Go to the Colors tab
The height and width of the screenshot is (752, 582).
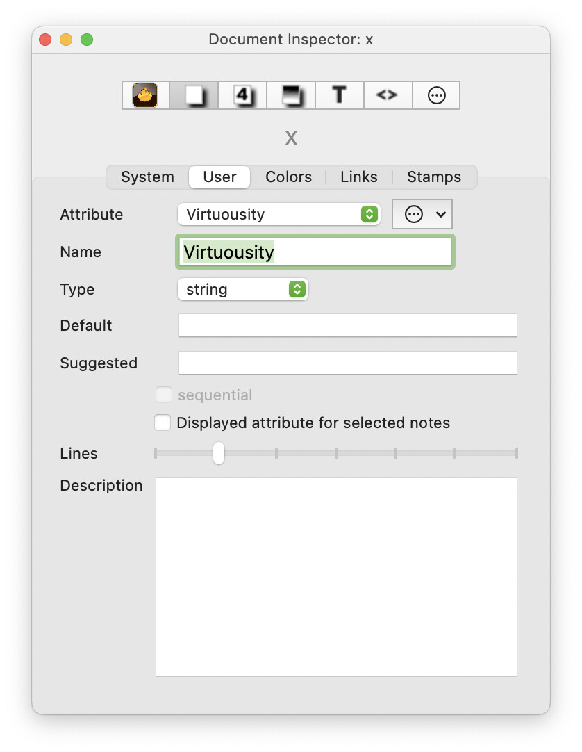(288, 177)
